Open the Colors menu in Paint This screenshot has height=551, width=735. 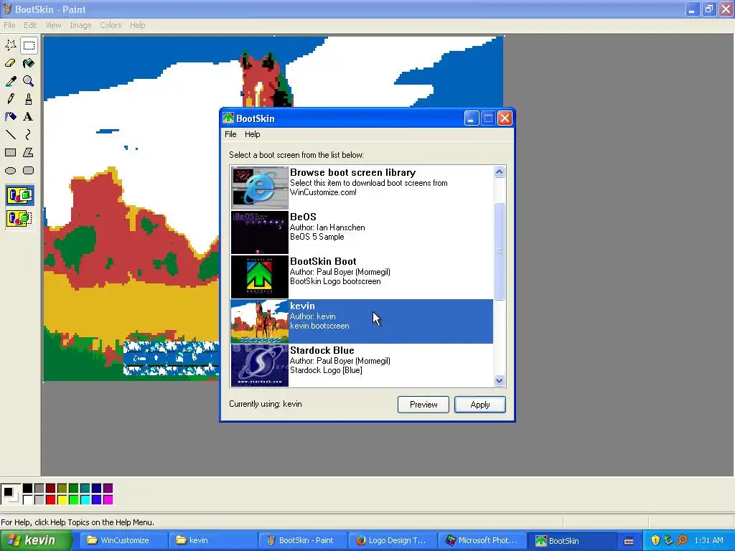[x=111, y=25]
